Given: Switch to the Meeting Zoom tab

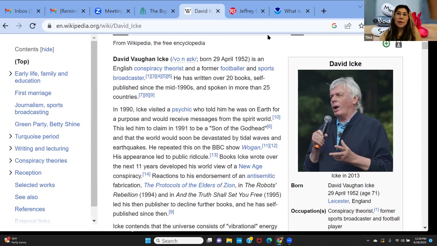Looking at the screenshot, I should coord(112,11).
